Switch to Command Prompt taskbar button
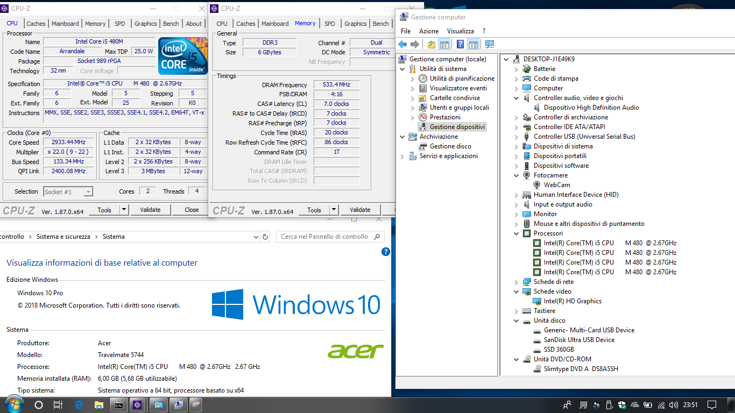Viewport: 735px width, 413px height. click(119, 405)
